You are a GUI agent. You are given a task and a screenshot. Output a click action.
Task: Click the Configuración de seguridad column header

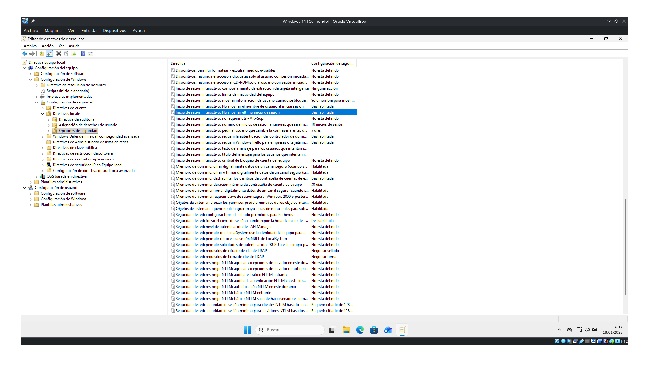332,63
